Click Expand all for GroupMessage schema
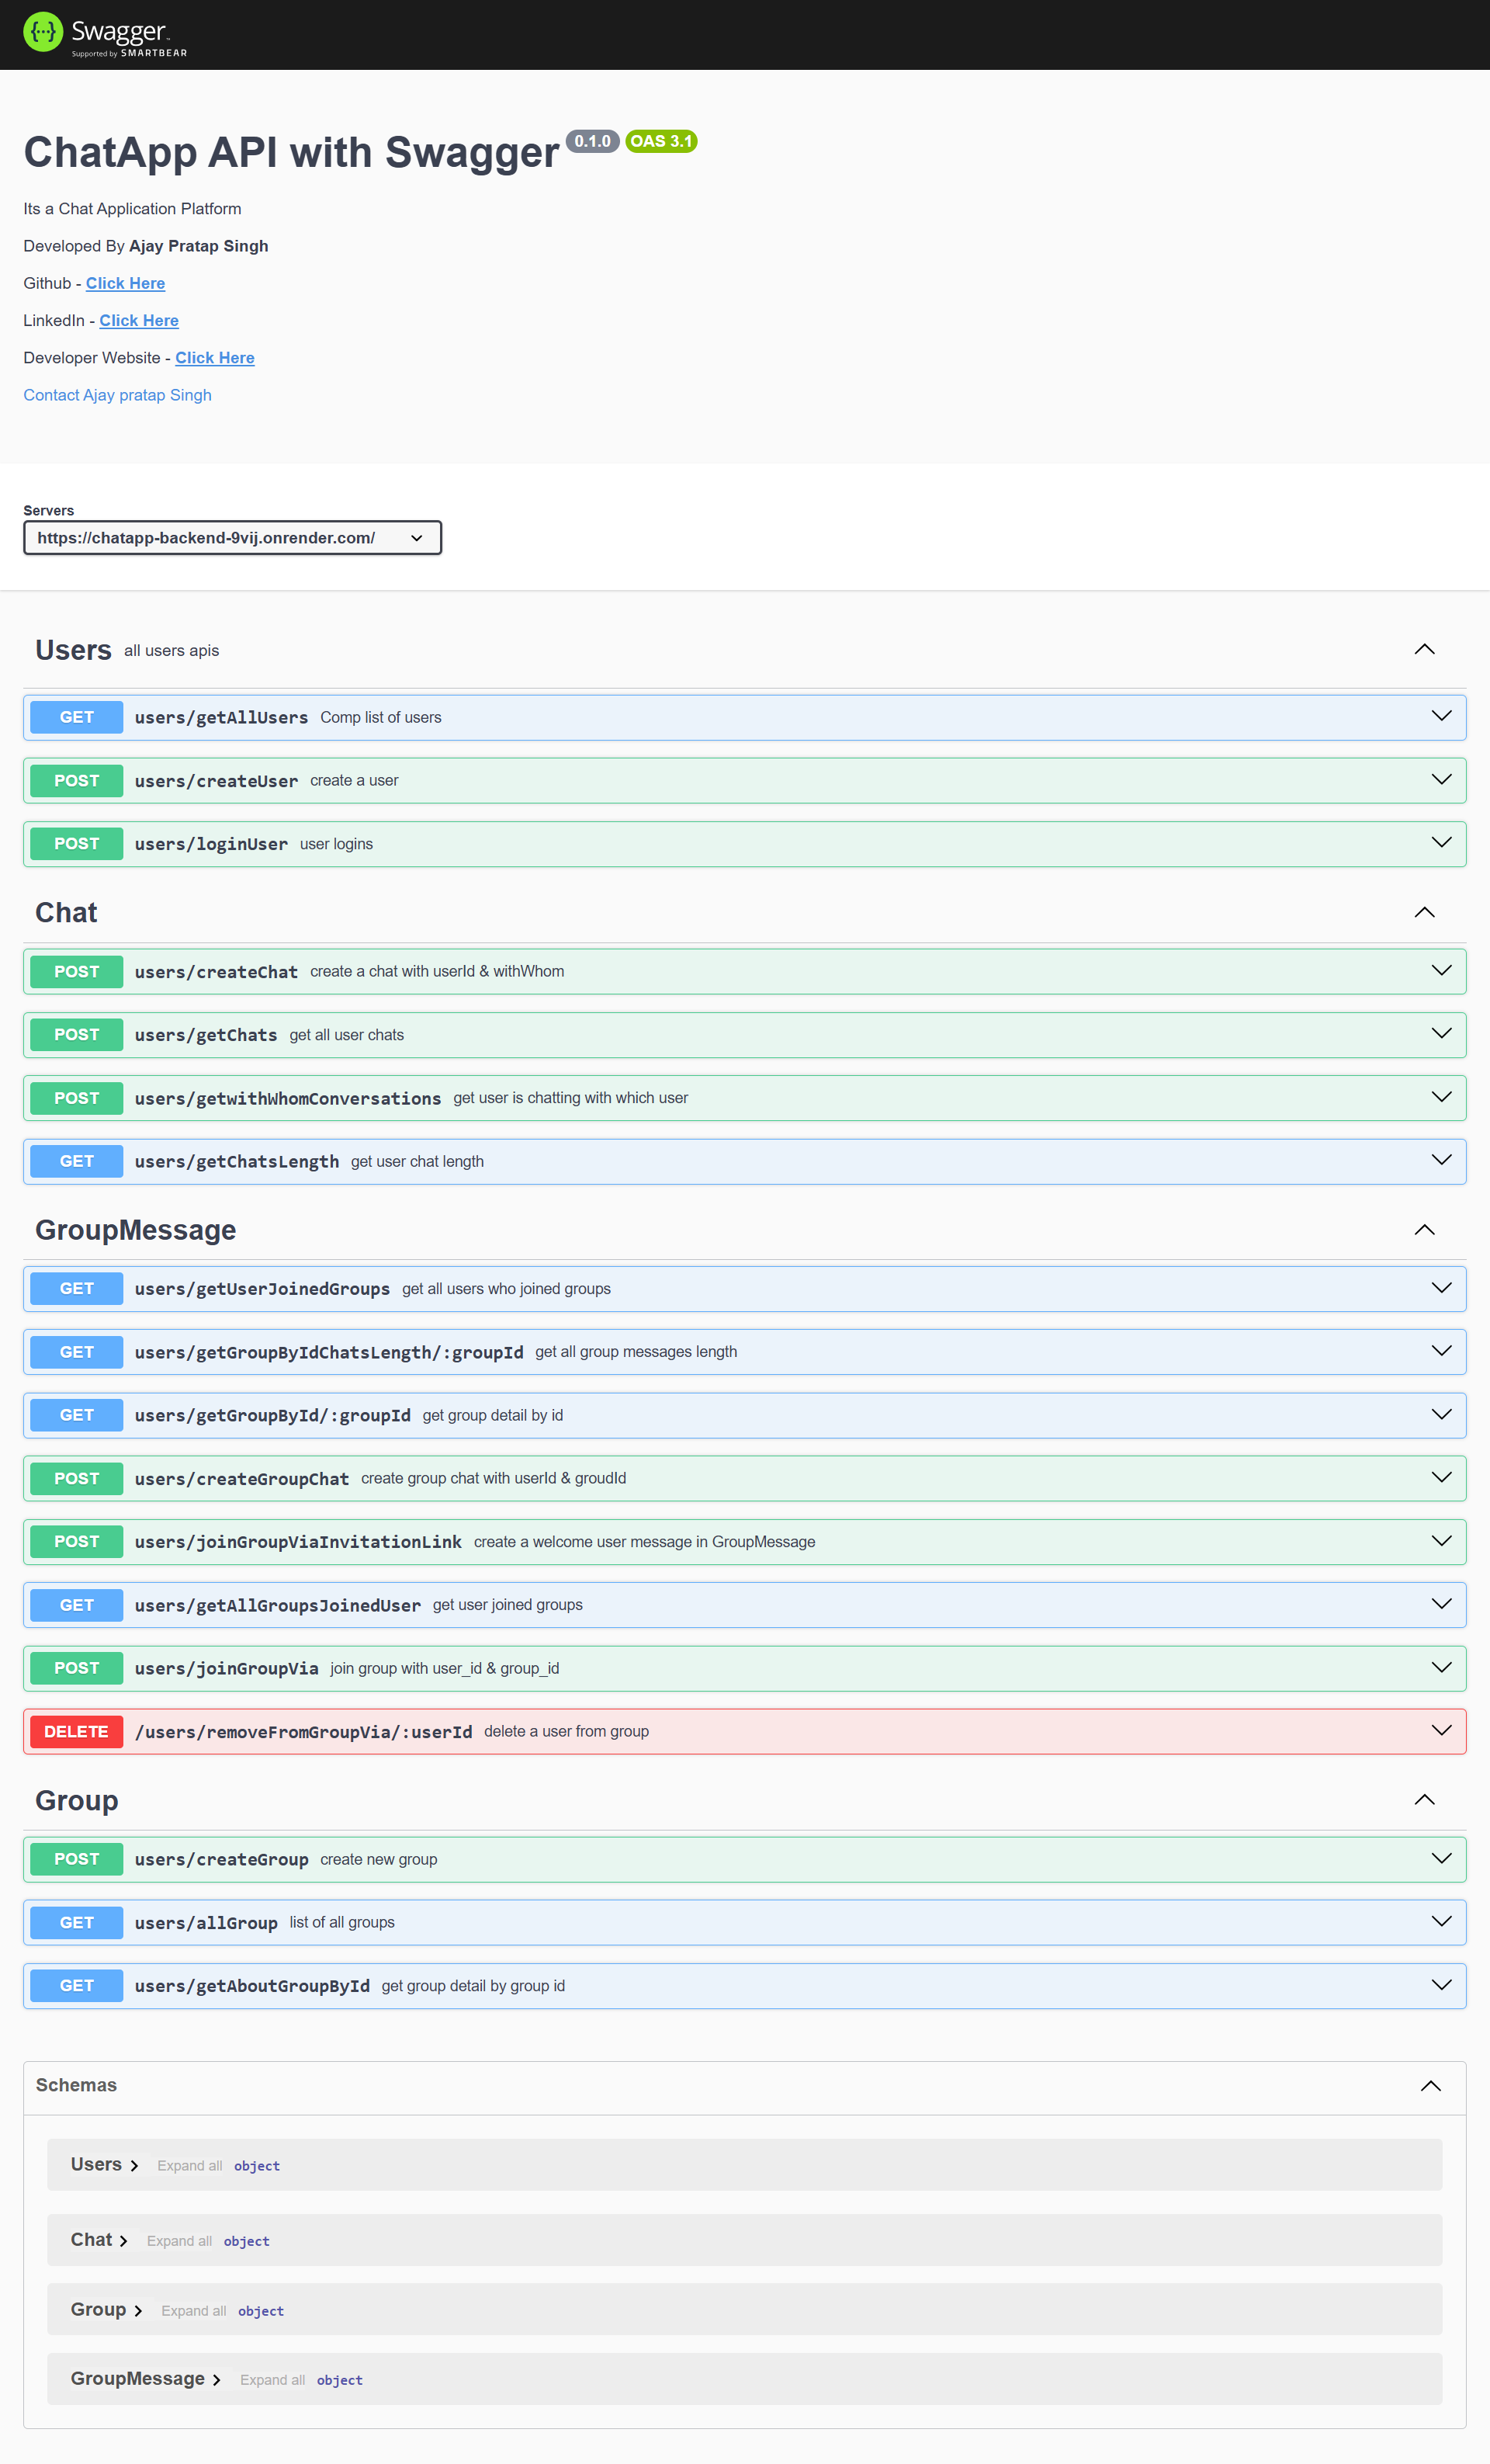Screen dimensions: 1490x2464 click(272, 2380)
